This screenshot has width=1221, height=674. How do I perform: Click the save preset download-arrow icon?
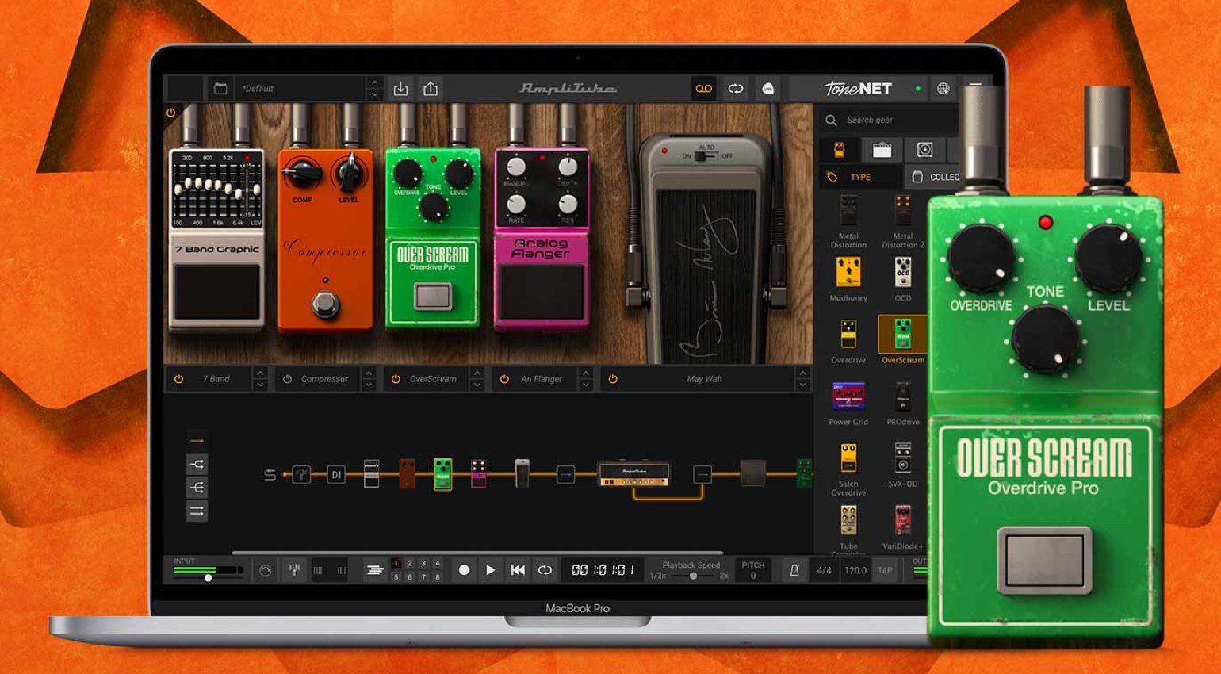click(401, 89)
